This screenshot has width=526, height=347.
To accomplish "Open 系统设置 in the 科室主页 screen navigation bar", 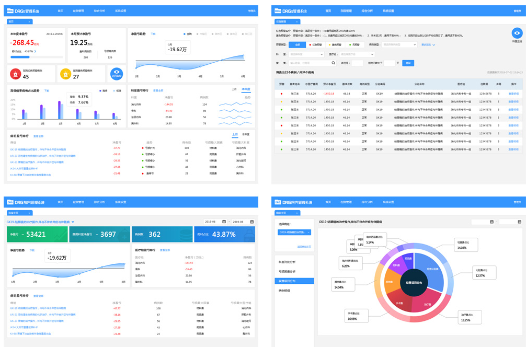I will click(x=120, y=202).
